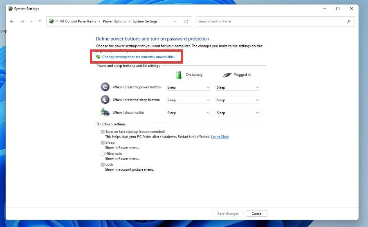Toggle the Sleep power menu checkbox

(x=103, y=142)
